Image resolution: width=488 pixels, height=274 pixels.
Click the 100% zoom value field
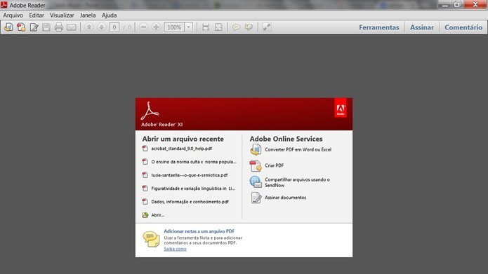(x=174, y=27)
